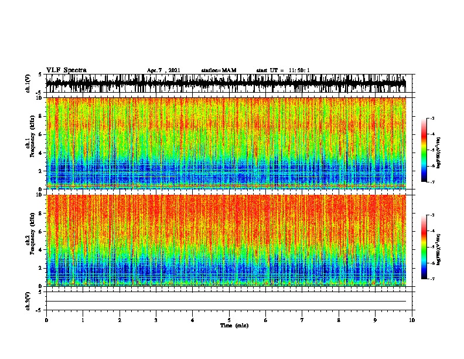Click the ch.2 colorbar "log(PSD)" units label

click(438, 249)
